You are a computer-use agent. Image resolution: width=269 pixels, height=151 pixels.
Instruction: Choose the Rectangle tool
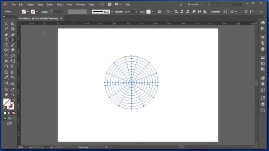tap(6, 45)
